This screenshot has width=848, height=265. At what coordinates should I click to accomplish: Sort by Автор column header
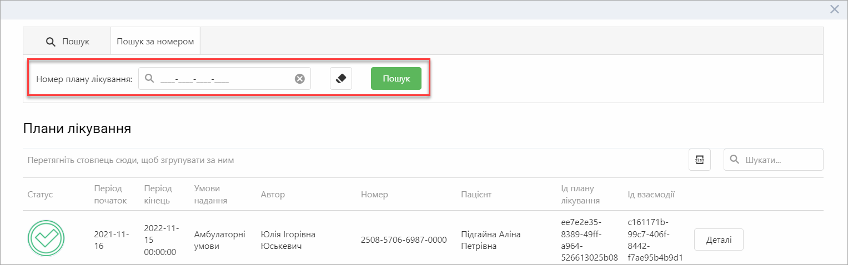pos(273,195)
